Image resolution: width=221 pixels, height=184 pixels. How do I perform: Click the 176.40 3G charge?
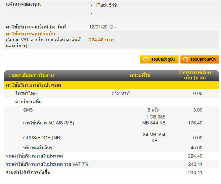(x=195, y=123)
